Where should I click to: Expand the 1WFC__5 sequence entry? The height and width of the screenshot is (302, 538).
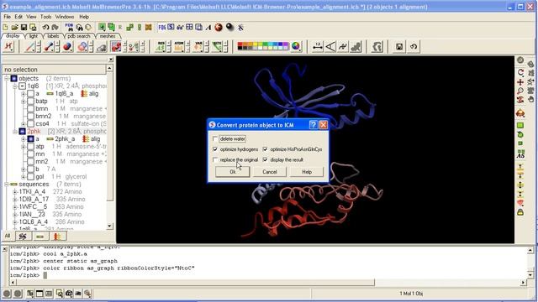pyautogui.click(x=15, y=207)
